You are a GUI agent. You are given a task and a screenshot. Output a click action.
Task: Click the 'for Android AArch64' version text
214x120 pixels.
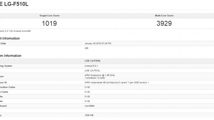[x=20, y=31]
